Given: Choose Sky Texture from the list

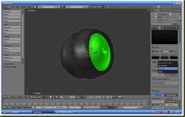Looking at the screenshot, I should point(168,66).
